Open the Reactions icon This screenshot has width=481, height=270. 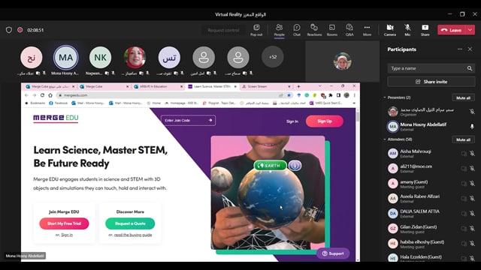click(314, 30)
